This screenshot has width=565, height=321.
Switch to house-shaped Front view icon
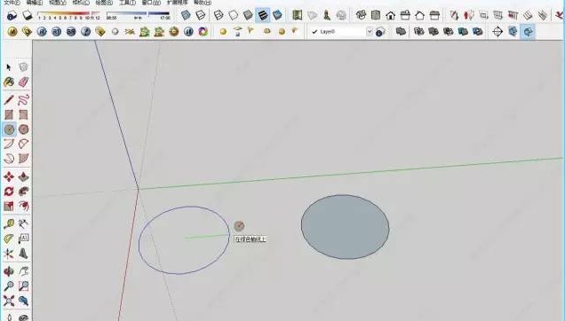[x=391, y=15]
